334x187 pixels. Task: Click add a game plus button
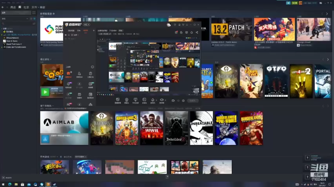pyautogui.click(x=3, y=178)
